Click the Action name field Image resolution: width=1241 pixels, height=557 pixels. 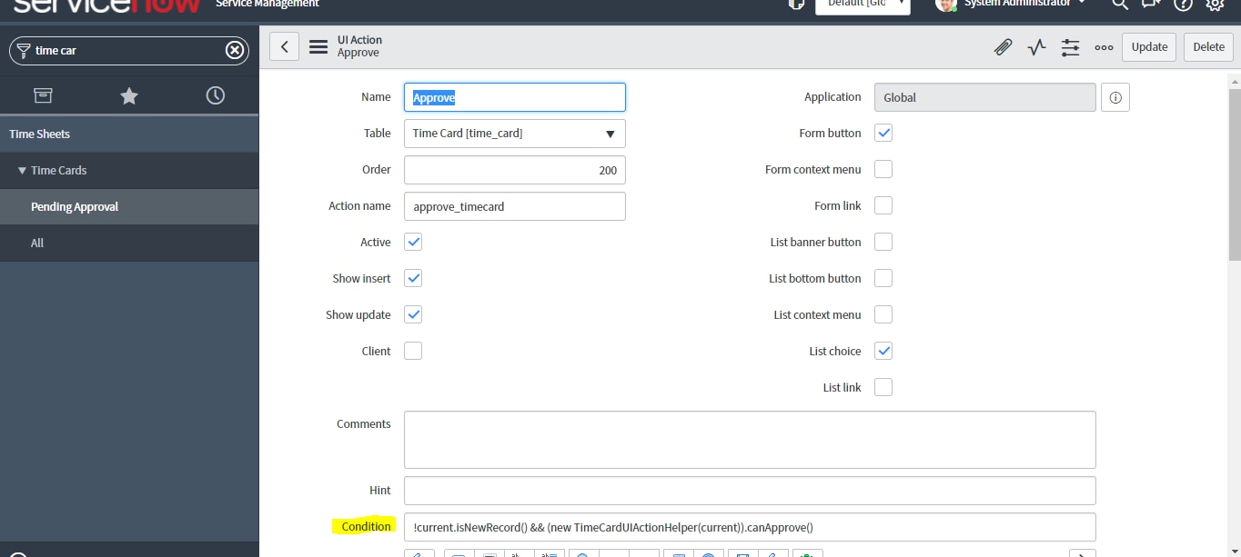515,206
